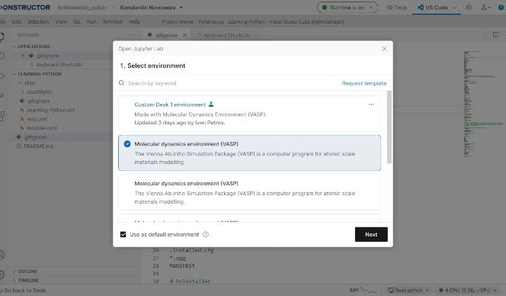
Task: Select the unselected Molecular dynamics environment card
Action: point(249,192)
